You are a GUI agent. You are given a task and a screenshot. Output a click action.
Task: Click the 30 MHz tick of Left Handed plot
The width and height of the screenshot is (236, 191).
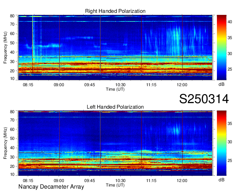tap(12, 157)
